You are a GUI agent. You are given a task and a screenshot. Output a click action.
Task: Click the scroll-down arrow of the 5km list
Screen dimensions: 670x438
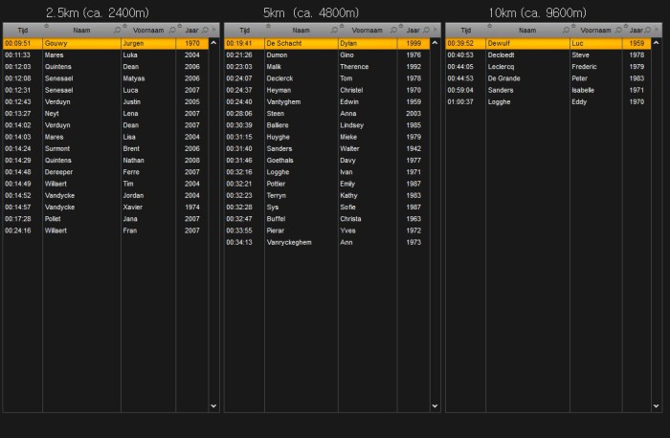tap(435, 405)
